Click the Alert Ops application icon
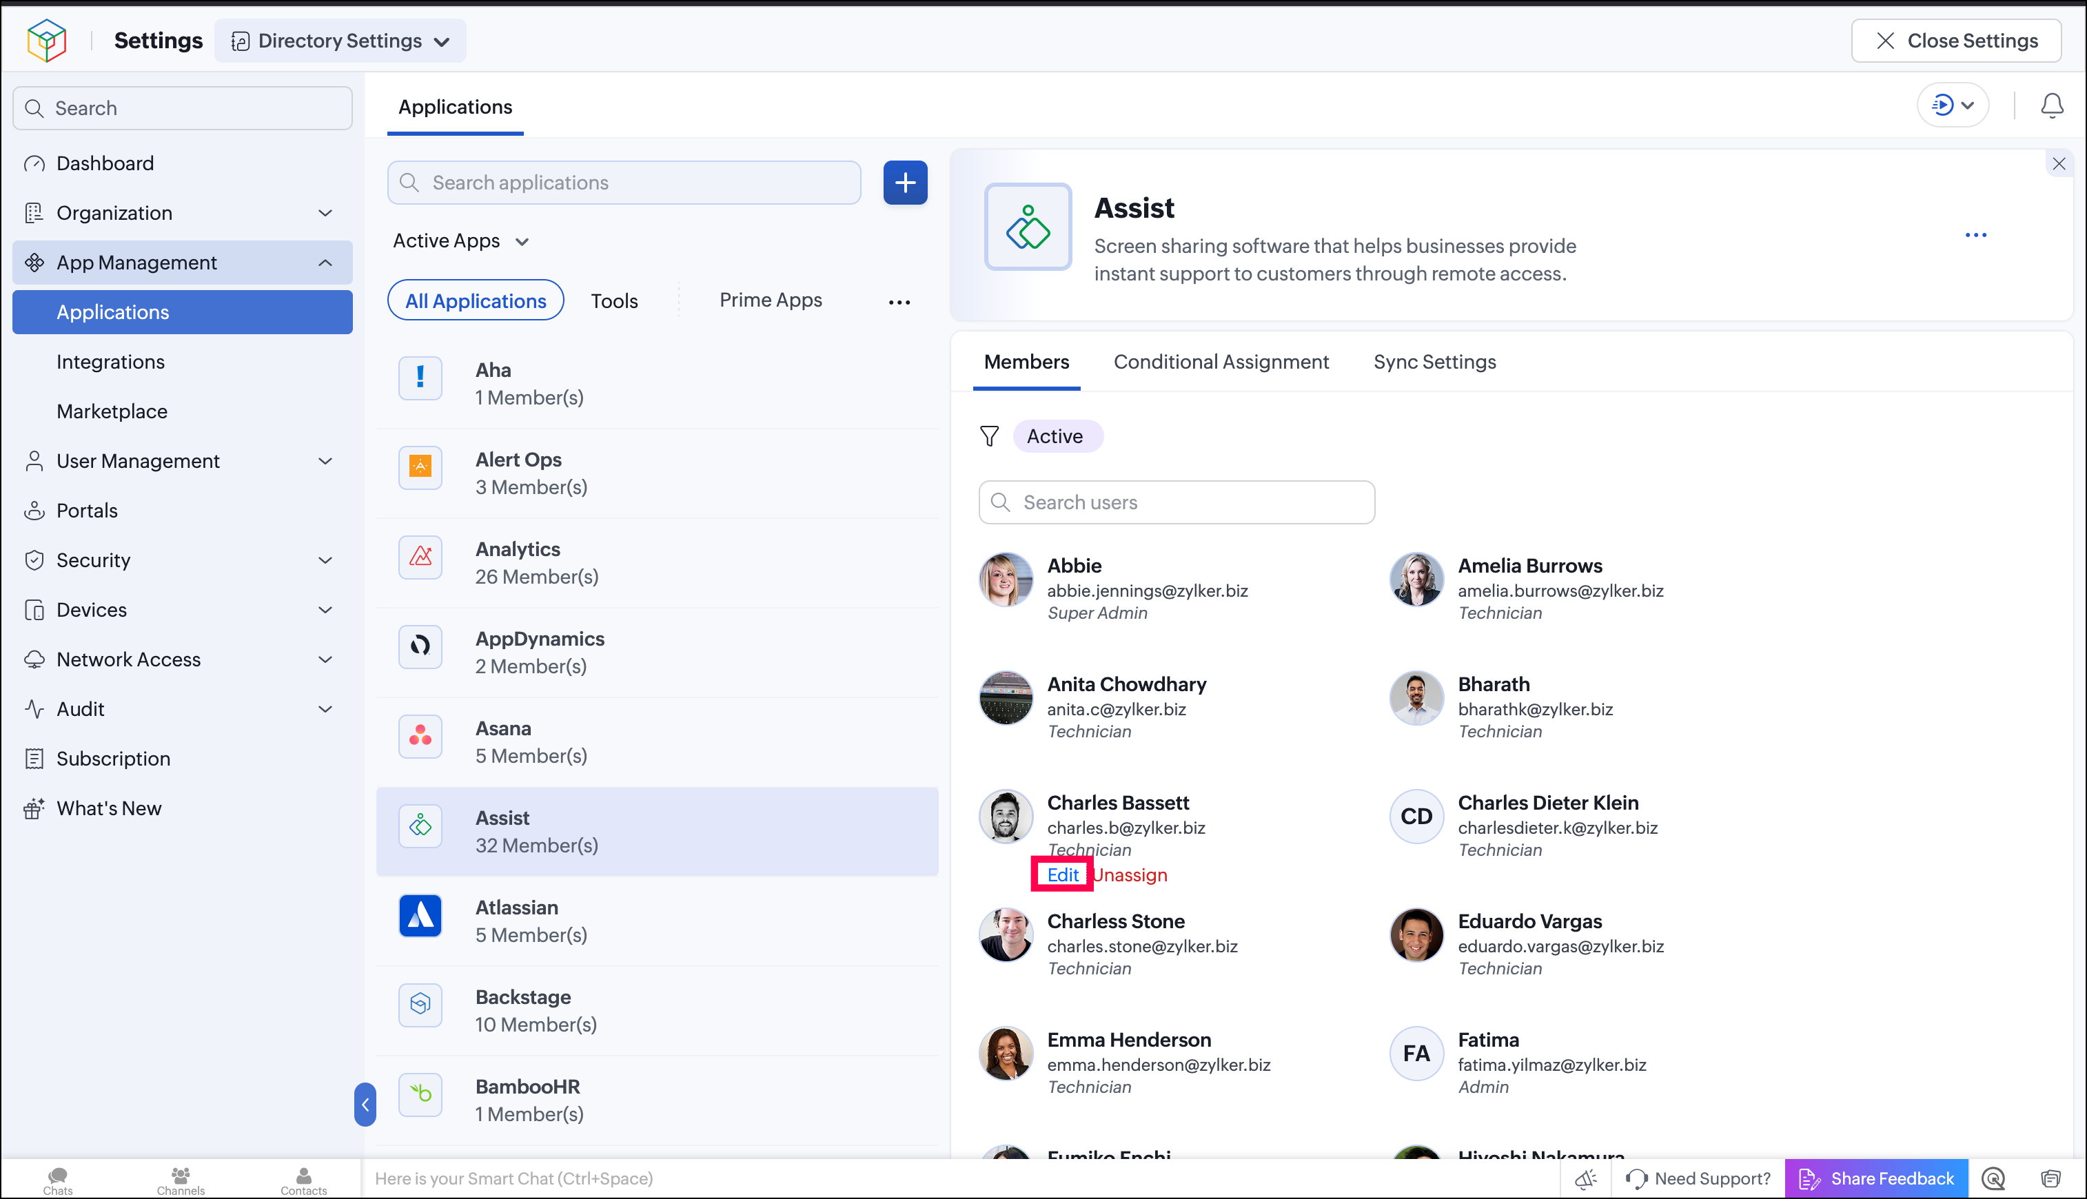This screenshot has height=1199, width=2087. point(420,468)
